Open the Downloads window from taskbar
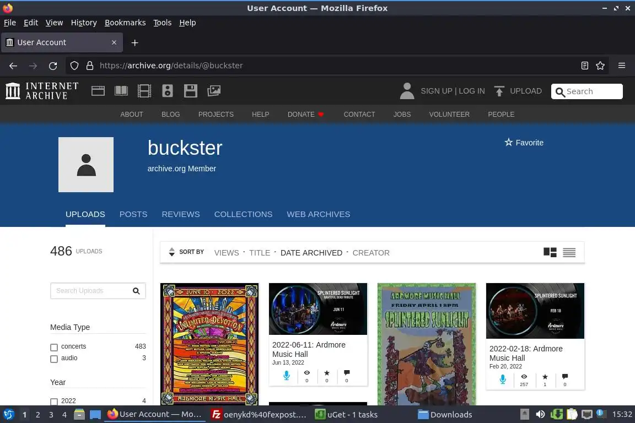The width and height of the screenshot is (635, 423). tap(445, 415)
